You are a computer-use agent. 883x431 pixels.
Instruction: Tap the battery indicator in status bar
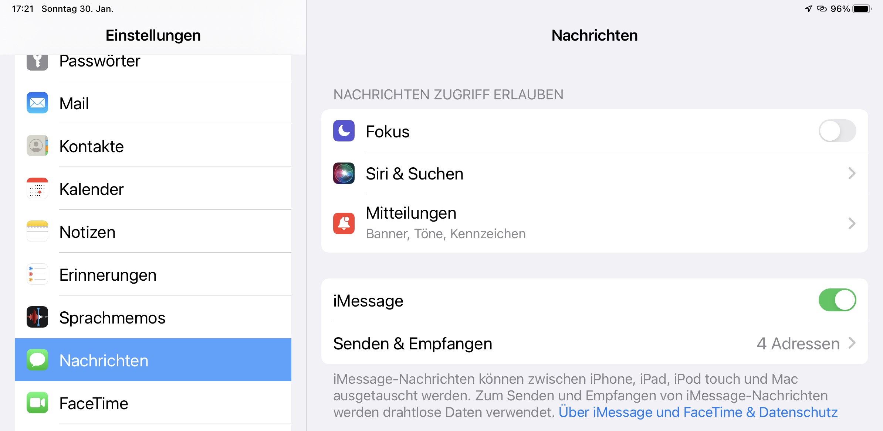(862, 9)
